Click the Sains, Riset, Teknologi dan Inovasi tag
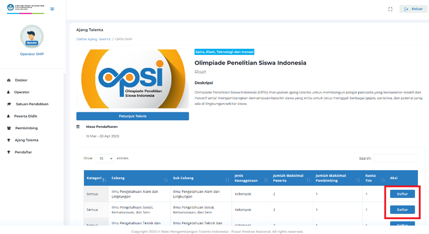The height and width of the screenshot is (234, 429). tap(224, 52)
